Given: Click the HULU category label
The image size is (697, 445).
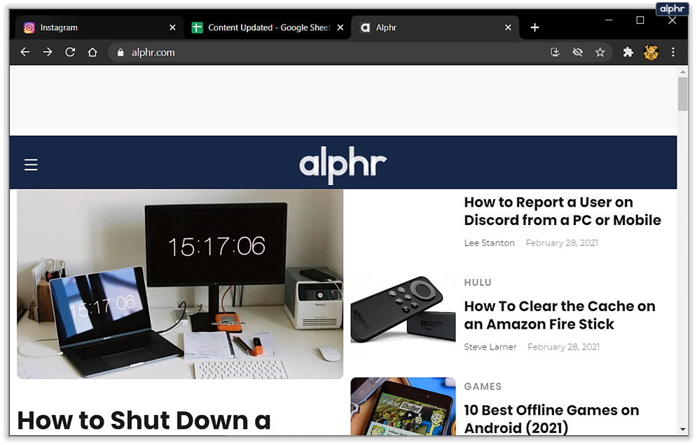Looking at the screenshot, I should click(478, 282).
